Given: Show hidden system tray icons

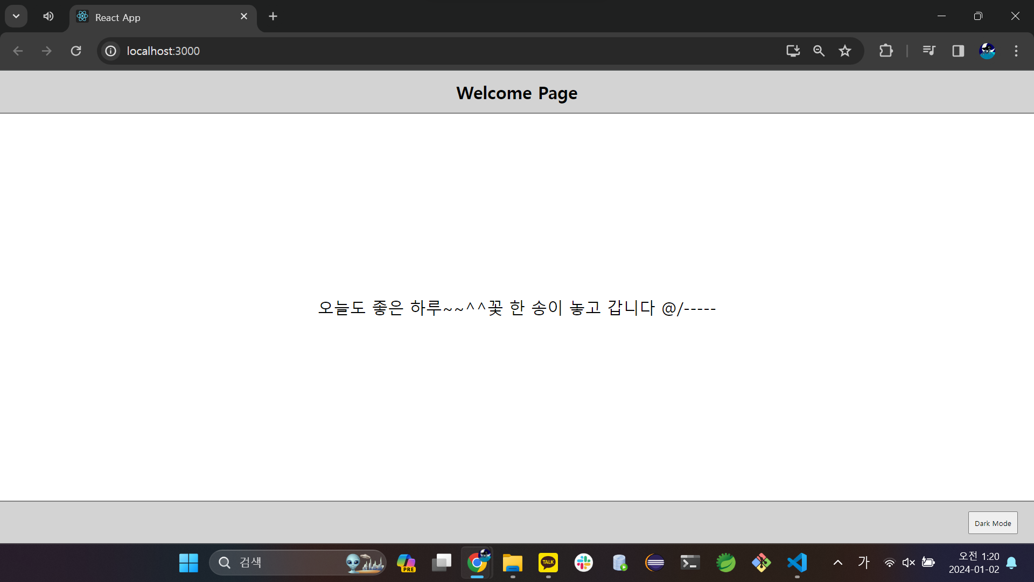Looking at the screenshot, I should [838, 563].
